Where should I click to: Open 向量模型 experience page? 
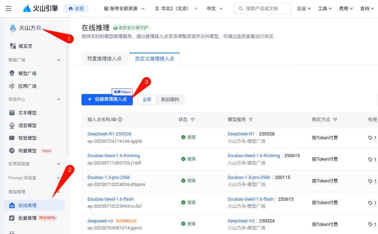[27, 151]
